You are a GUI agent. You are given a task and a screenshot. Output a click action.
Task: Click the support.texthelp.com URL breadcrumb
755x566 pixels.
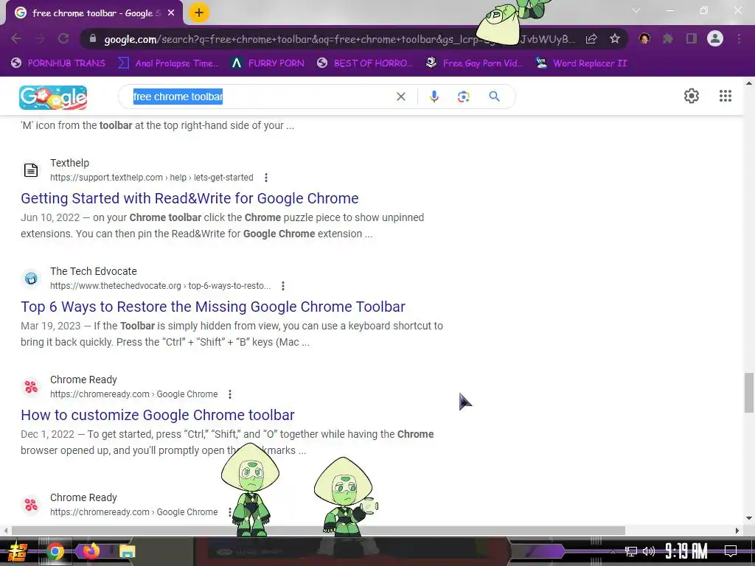pyautogui.click(x=152, y=178)
